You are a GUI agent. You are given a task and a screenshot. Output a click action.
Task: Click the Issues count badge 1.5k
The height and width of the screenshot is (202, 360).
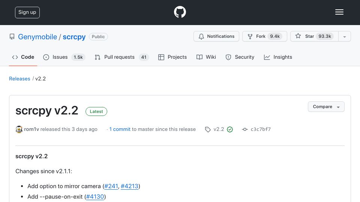click(78, 57)
